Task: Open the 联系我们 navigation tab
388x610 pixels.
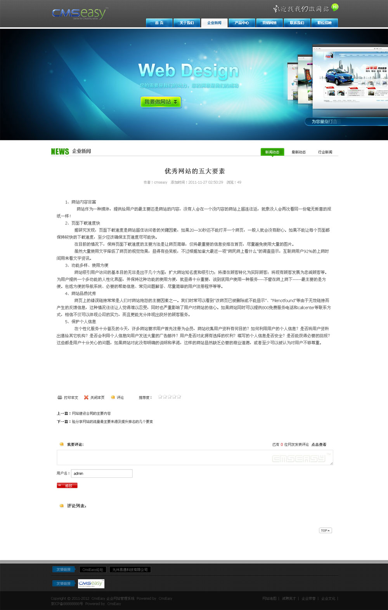Action: click(x=297, y=23)
